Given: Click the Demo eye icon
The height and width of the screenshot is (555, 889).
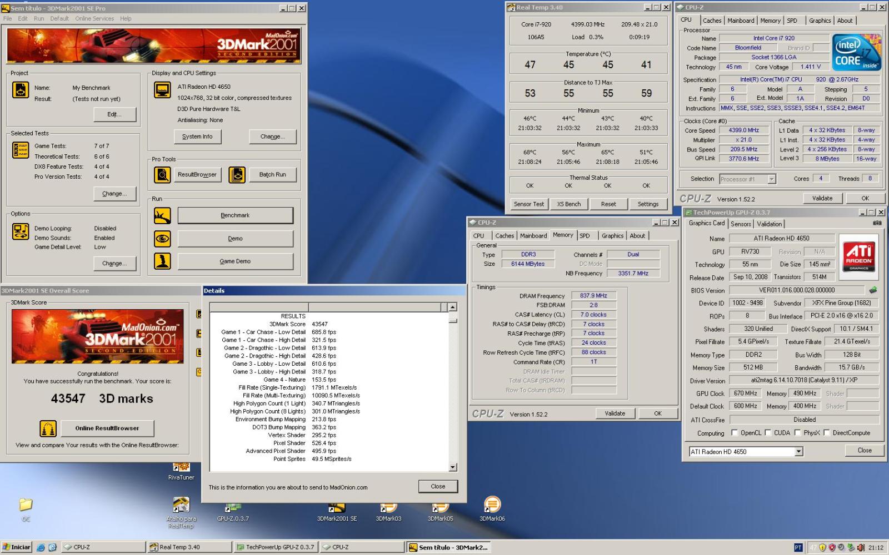Looking at the screenshot, I should tap(162, 239).
